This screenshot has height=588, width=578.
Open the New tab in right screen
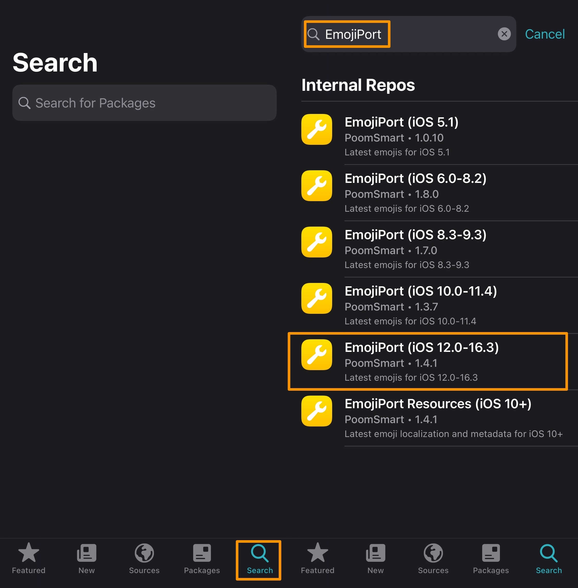[376, 559]
